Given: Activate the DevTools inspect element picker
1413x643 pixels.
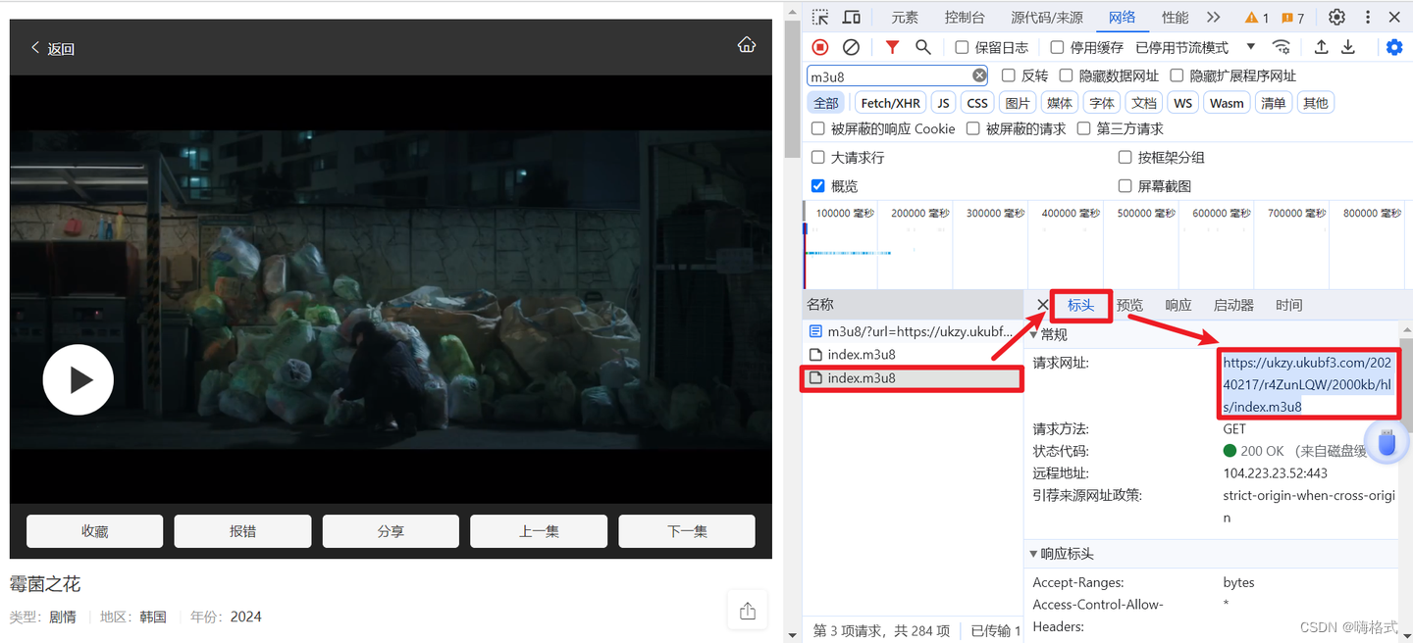Looking at the screenshot, I should (x=820, y=17).
